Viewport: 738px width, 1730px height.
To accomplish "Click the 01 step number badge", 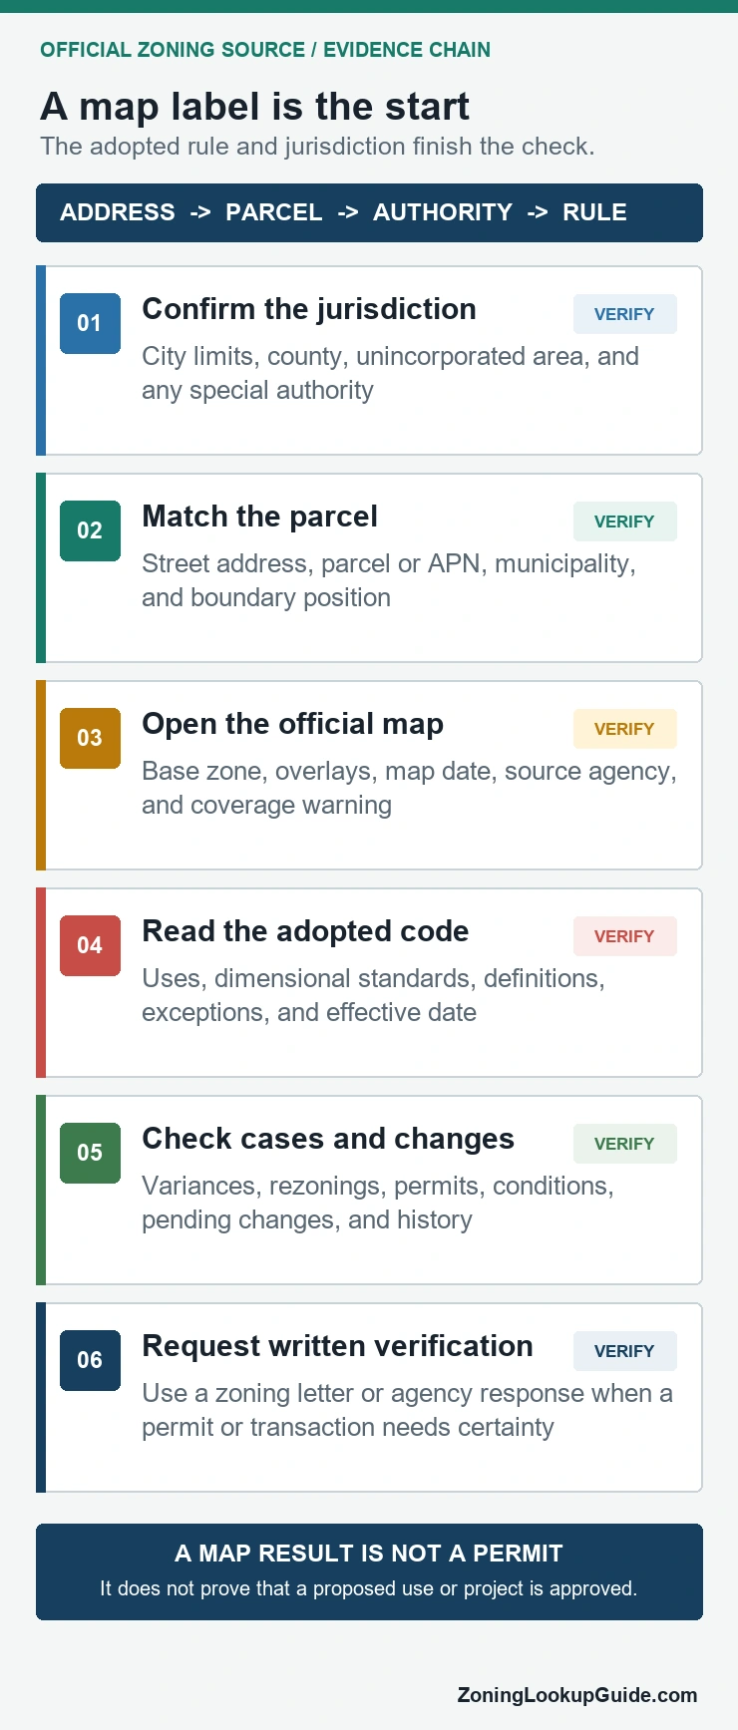I will (x=90, y=323).
